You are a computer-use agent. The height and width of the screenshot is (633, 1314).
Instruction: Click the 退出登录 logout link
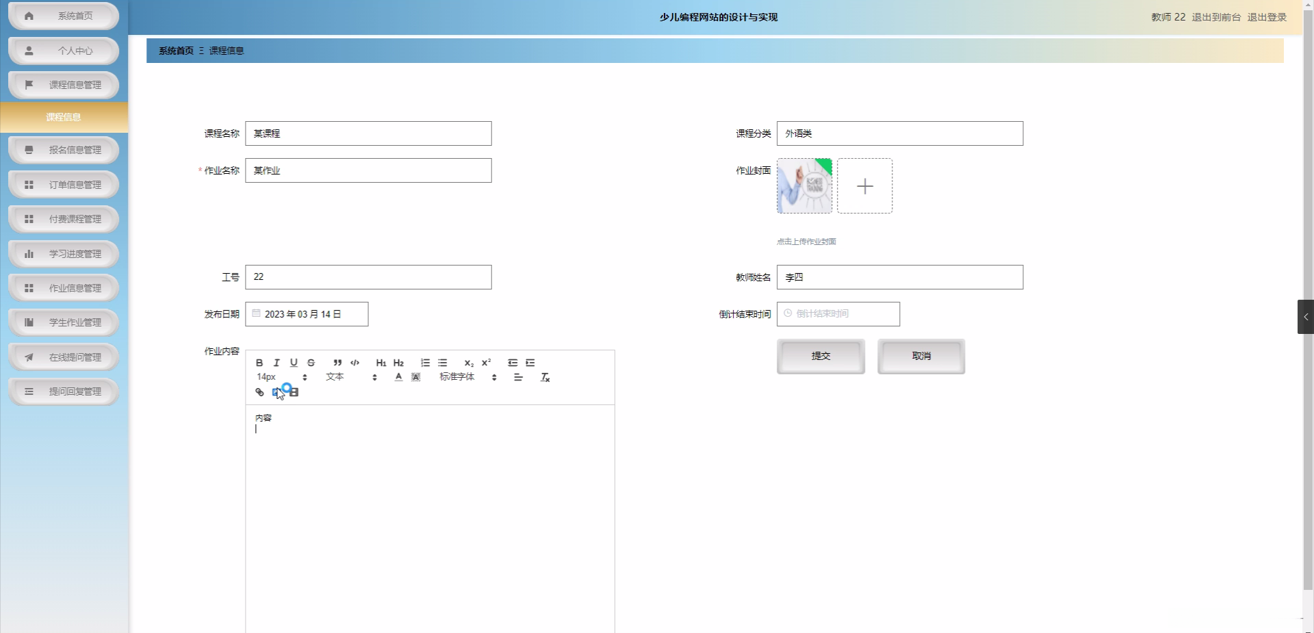(1267, 17)
